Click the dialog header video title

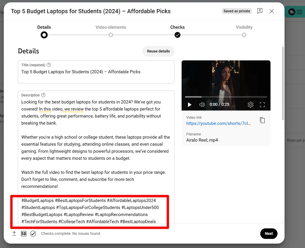[x=91, y=11]
